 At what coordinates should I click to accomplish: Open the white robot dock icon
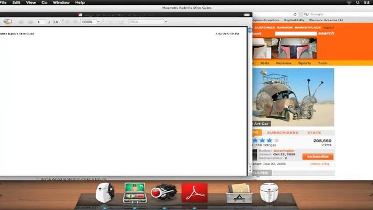coord(105,193)
